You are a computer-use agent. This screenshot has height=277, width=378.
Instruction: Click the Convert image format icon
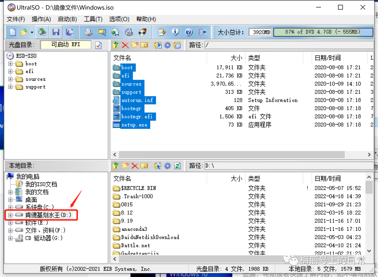coord(115,32)
